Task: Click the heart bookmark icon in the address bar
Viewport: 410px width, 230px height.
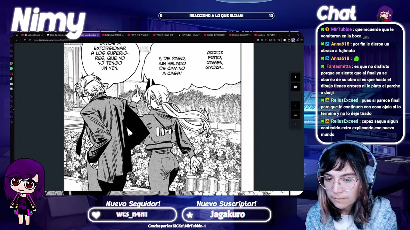Action: click(x=279, y=40)
